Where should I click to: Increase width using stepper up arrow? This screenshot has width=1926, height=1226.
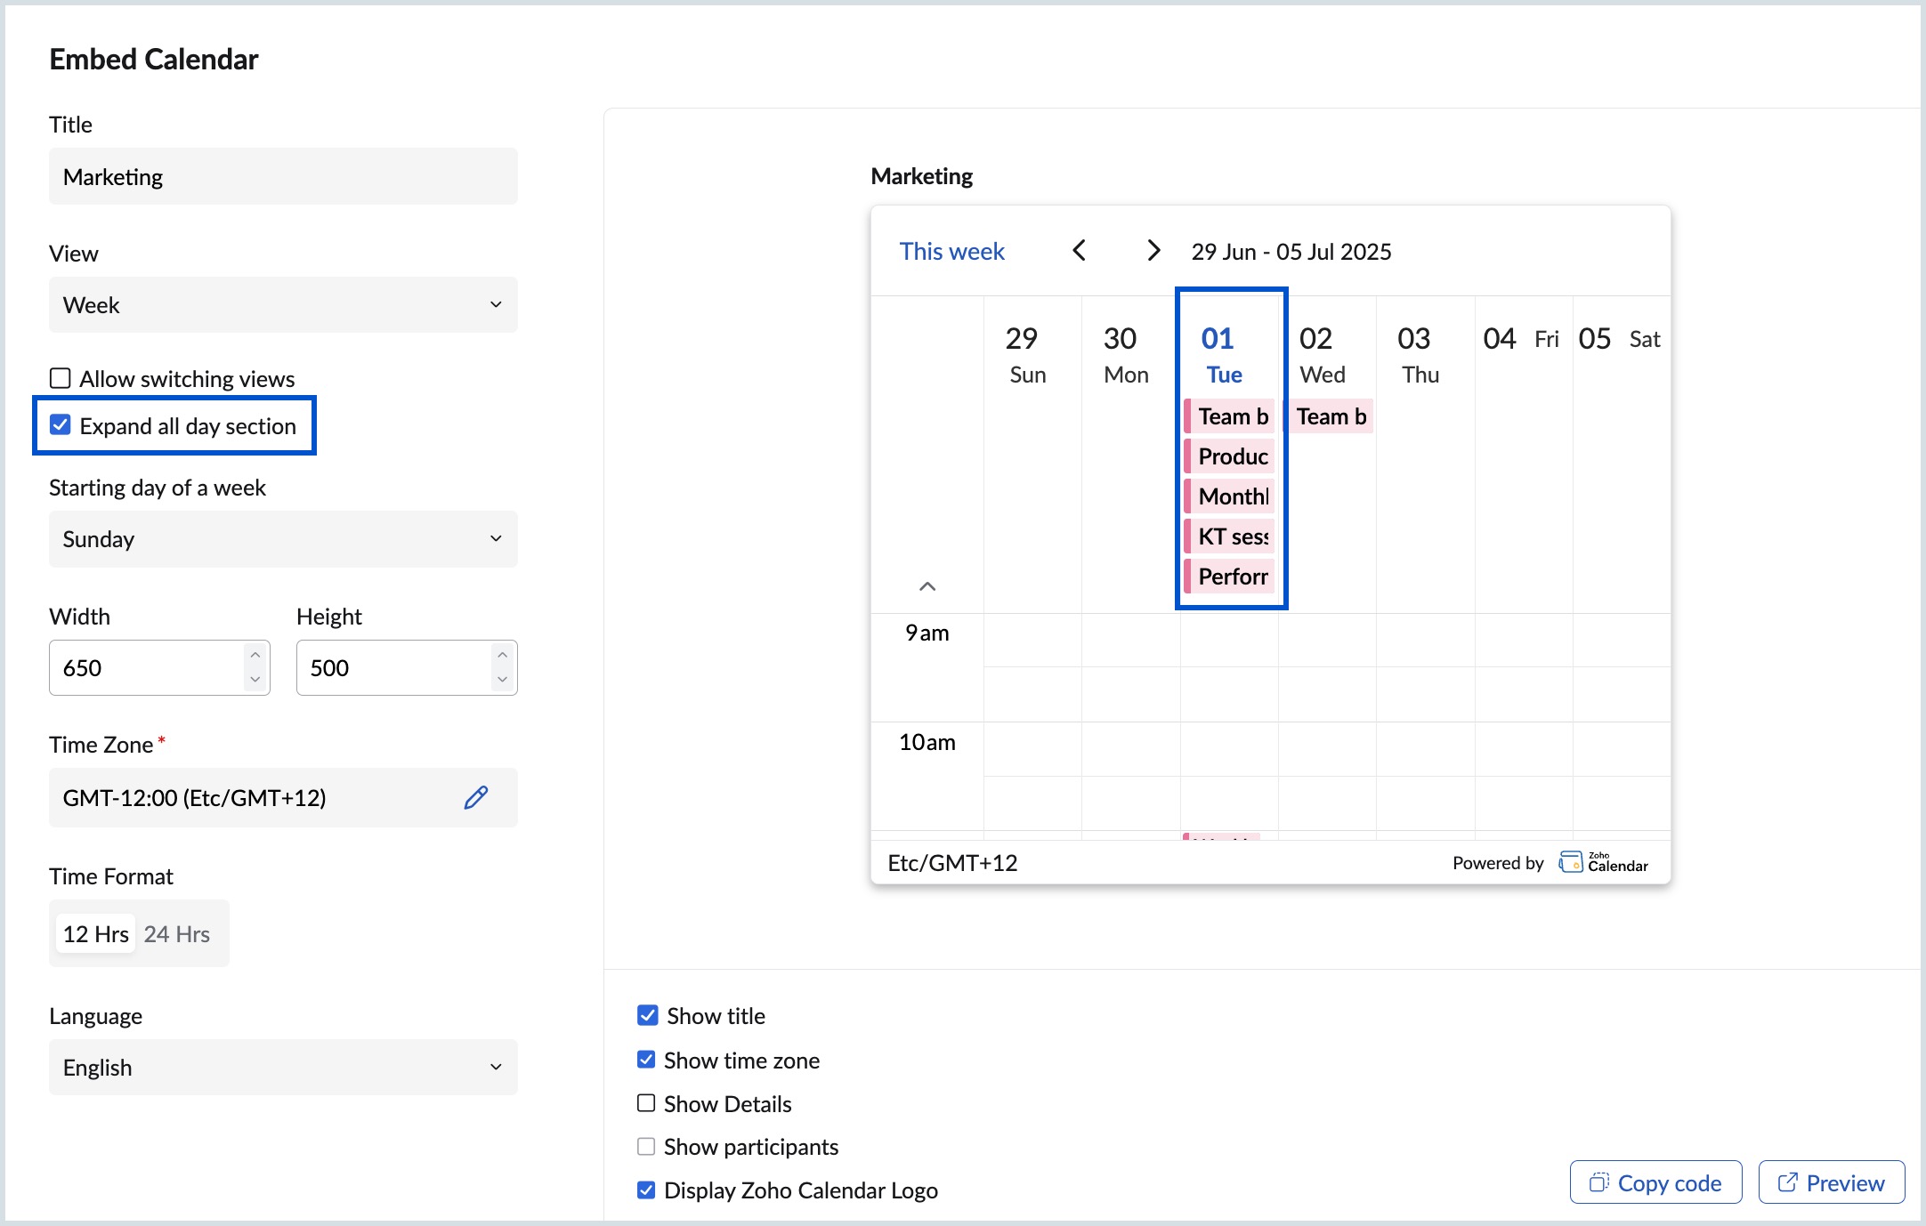click(x=255, y=656)
